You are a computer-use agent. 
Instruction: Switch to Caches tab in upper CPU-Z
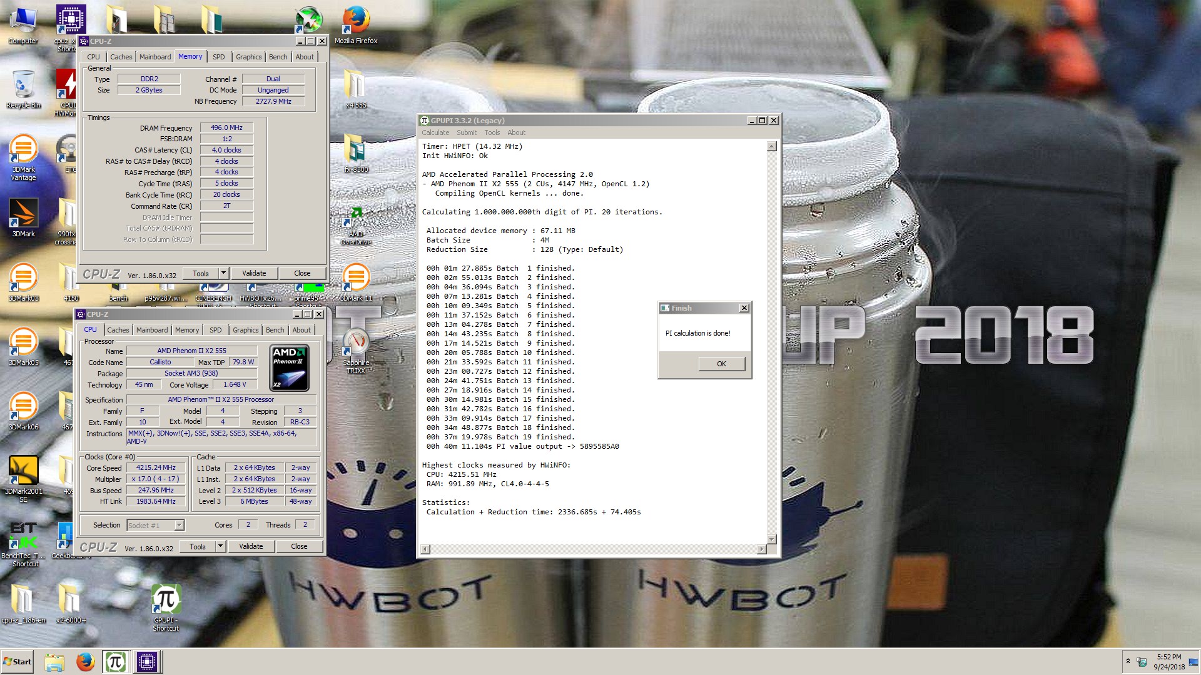121,57
